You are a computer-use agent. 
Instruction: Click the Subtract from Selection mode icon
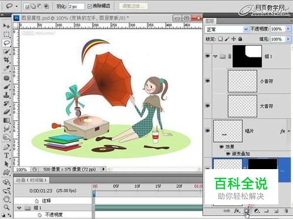pyautogui.click(x=40, y=6)
